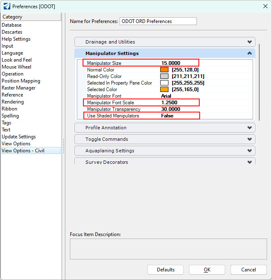Click the settings panel vertical scrollbar
The image size is (272, 280).
coord(259,82)
